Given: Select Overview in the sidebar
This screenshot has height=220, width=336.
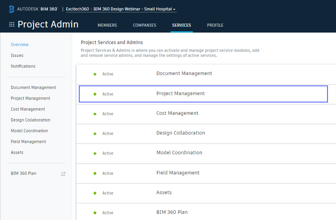Looking at the screenshot, I should click(x=20, y=45).
